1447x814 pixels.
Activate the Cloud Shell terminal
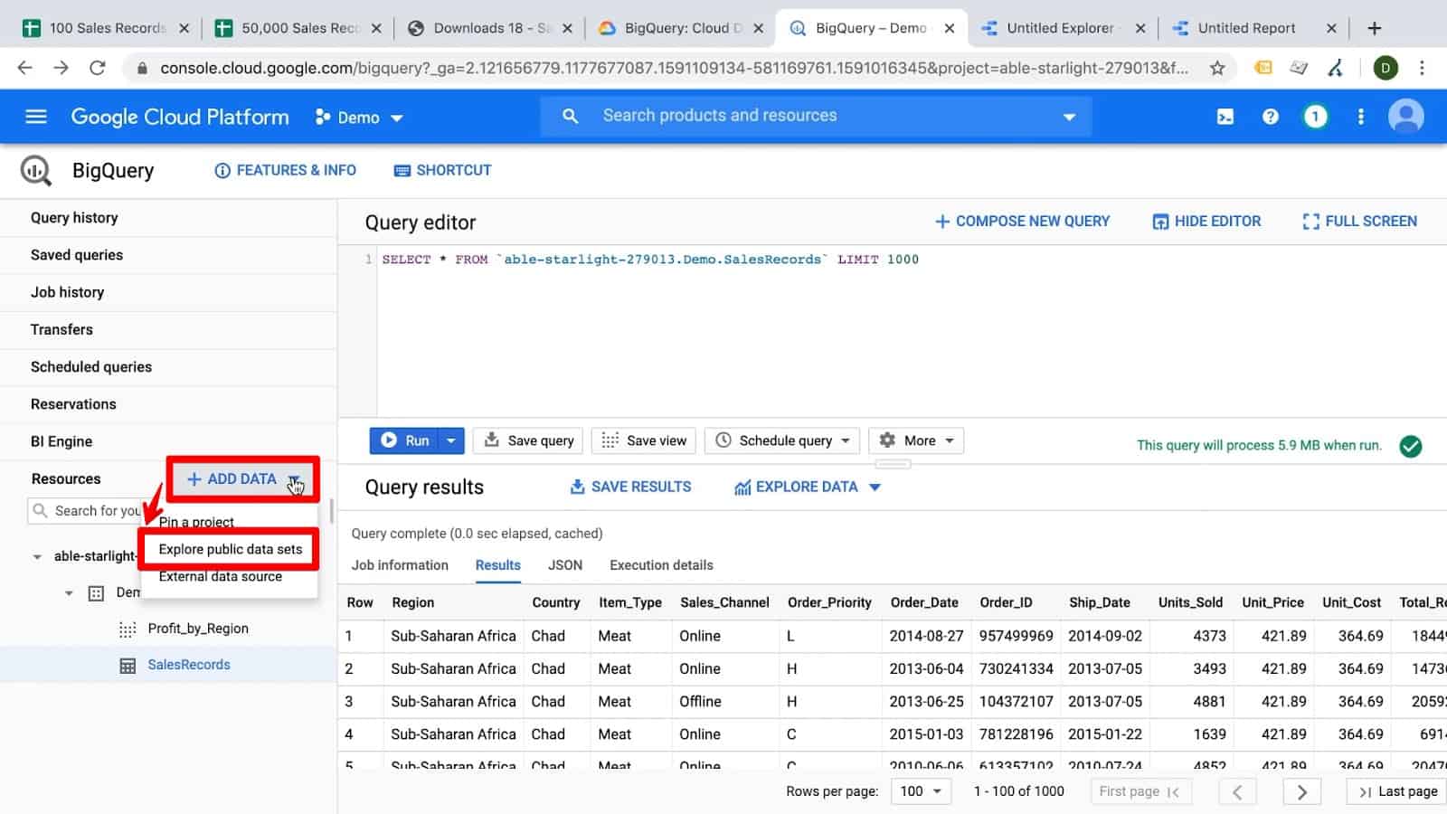(x=1225, y=116)
